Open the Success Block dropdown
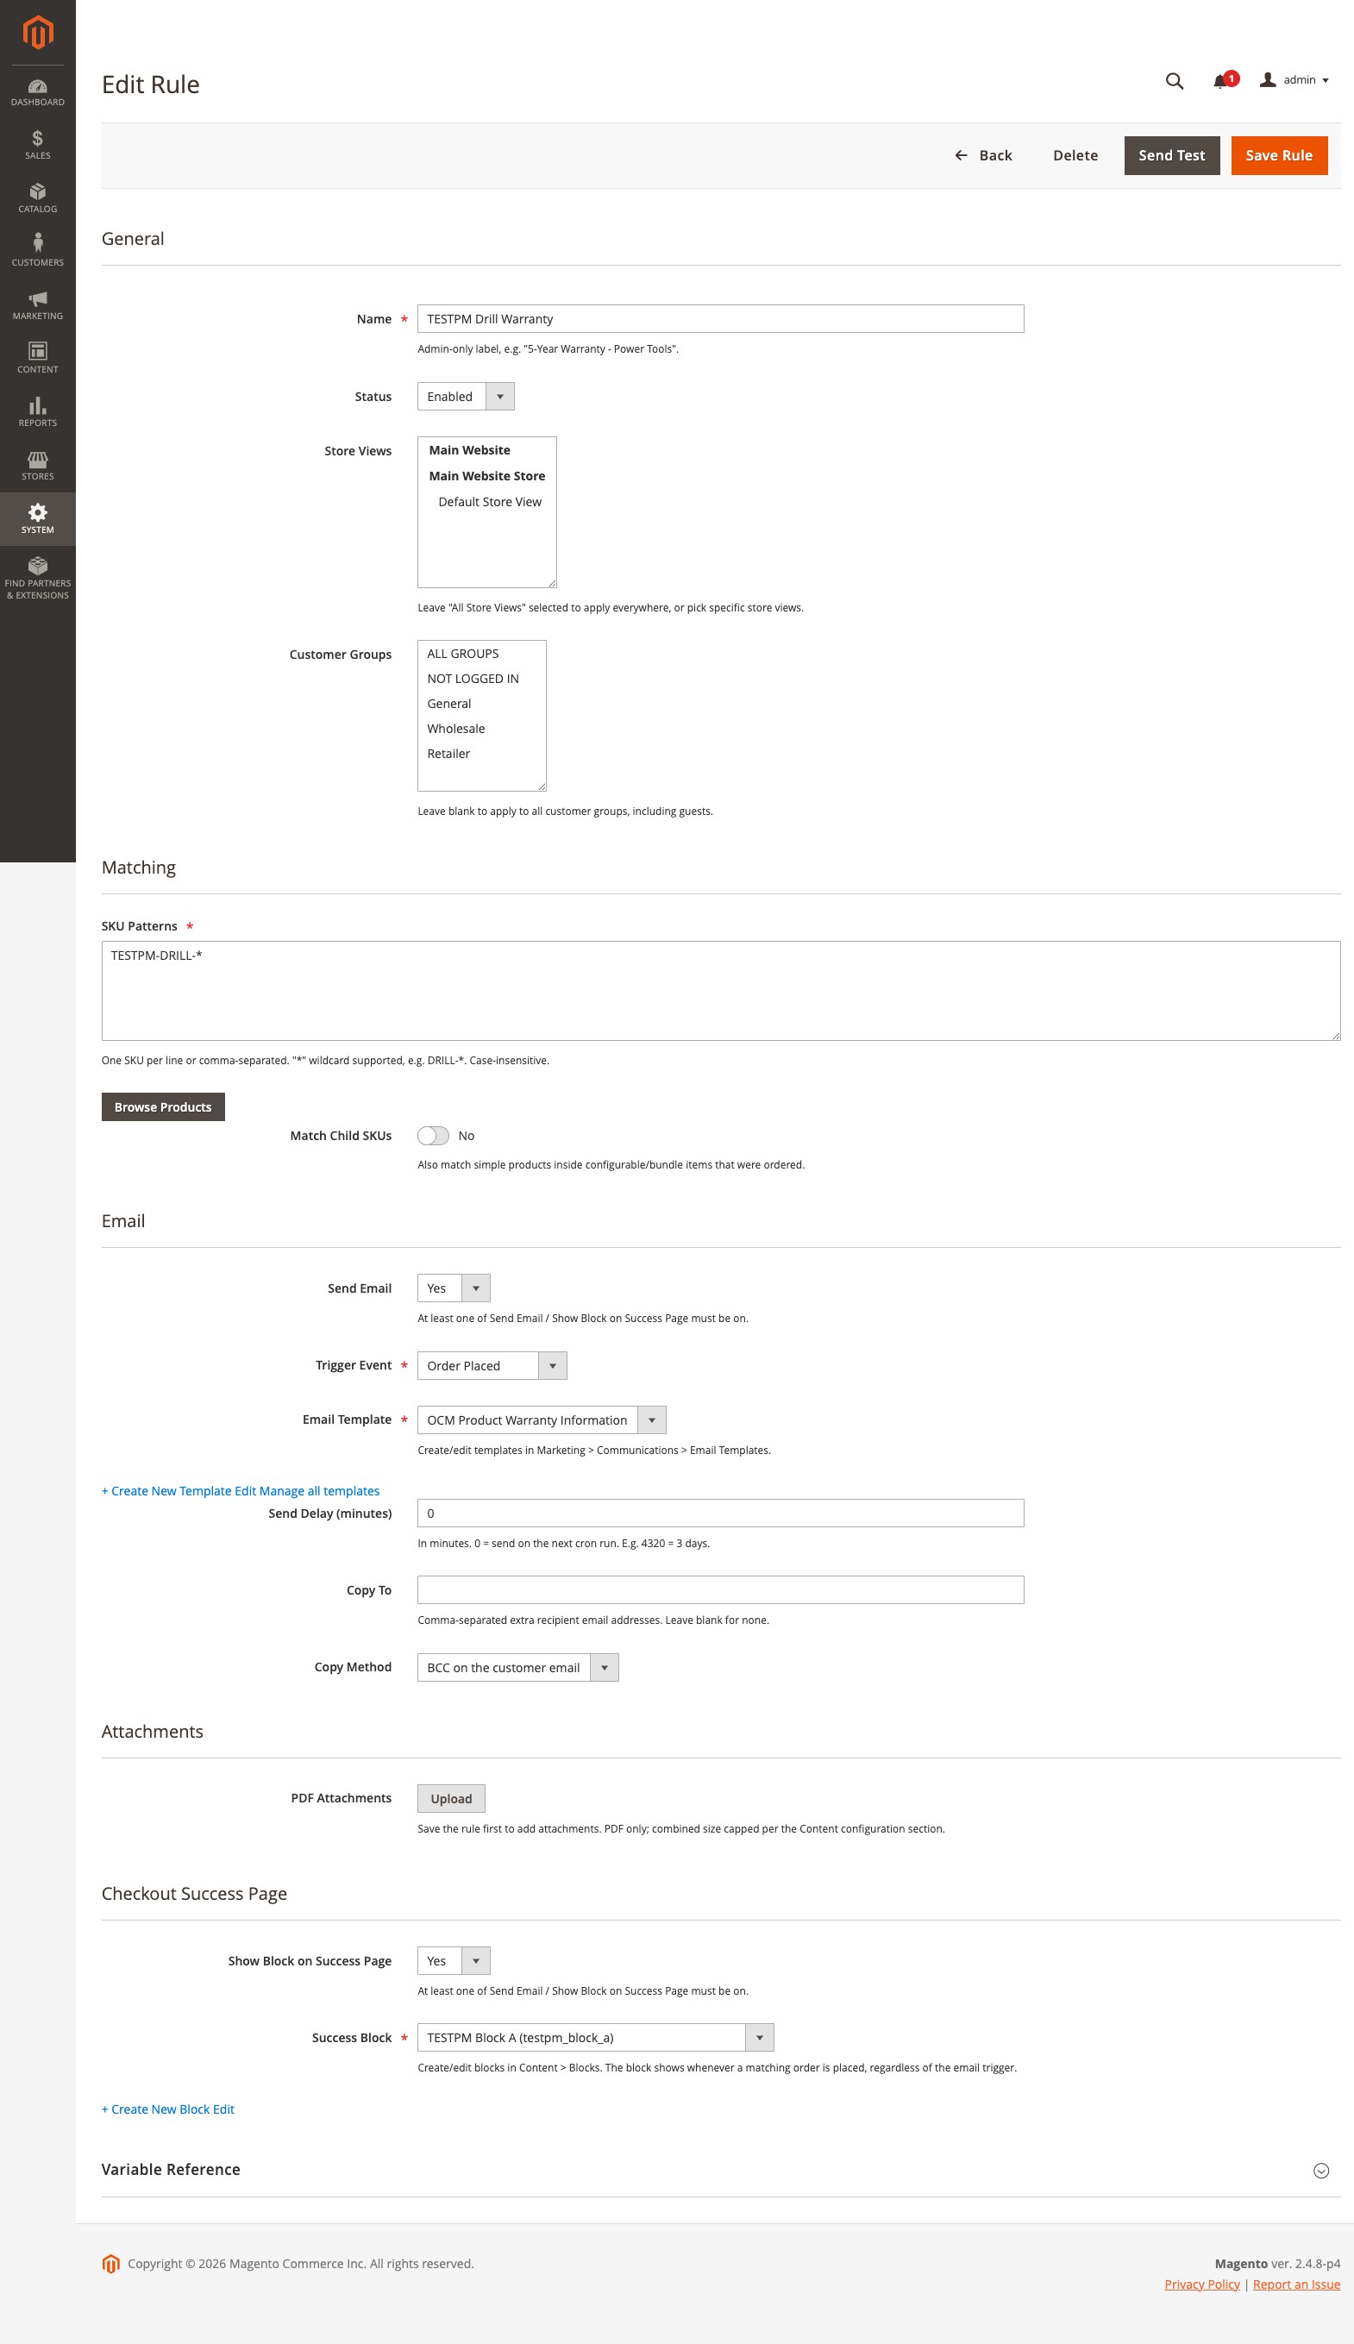This screenshot has height=2344, width=1354. pos(595,2037)
